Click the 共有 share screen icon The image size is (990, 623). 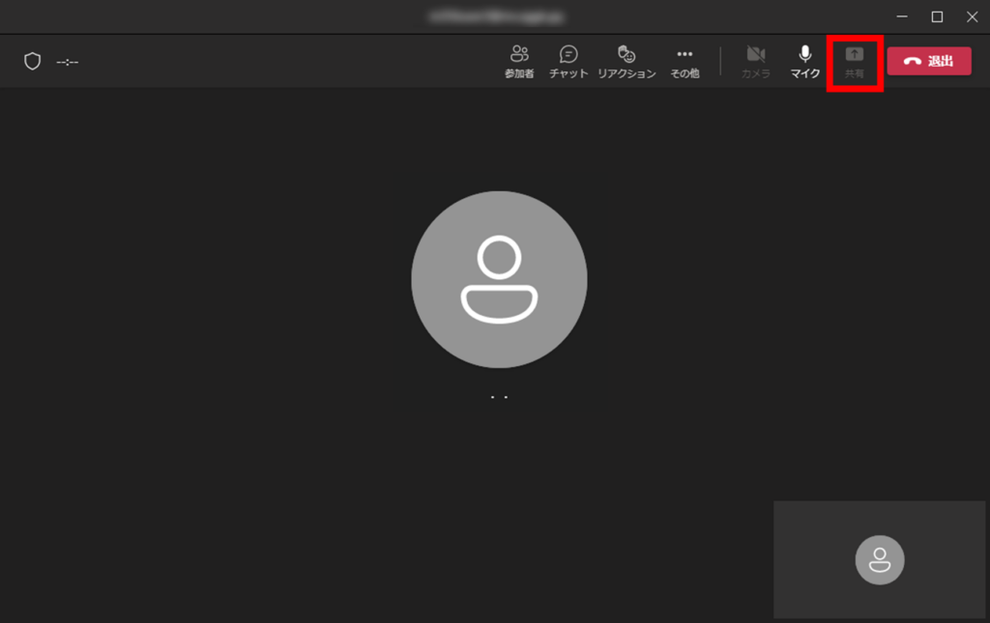point(854,55)
